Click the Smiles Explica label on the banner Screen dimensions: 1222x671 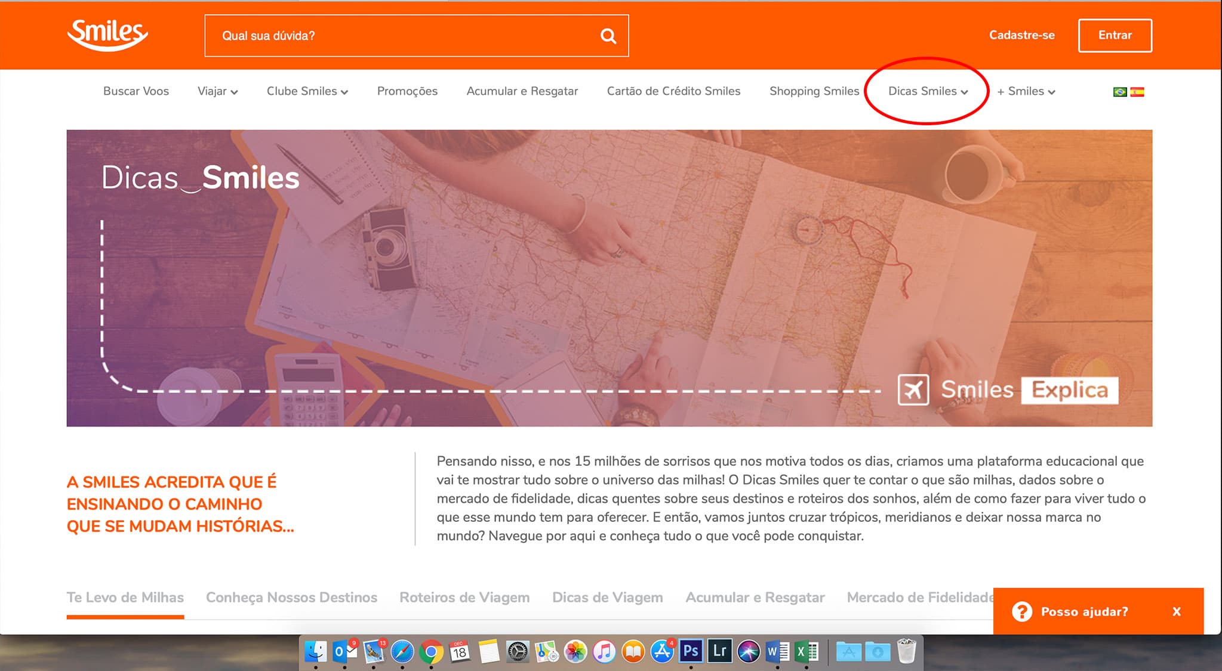point(1029,390)
